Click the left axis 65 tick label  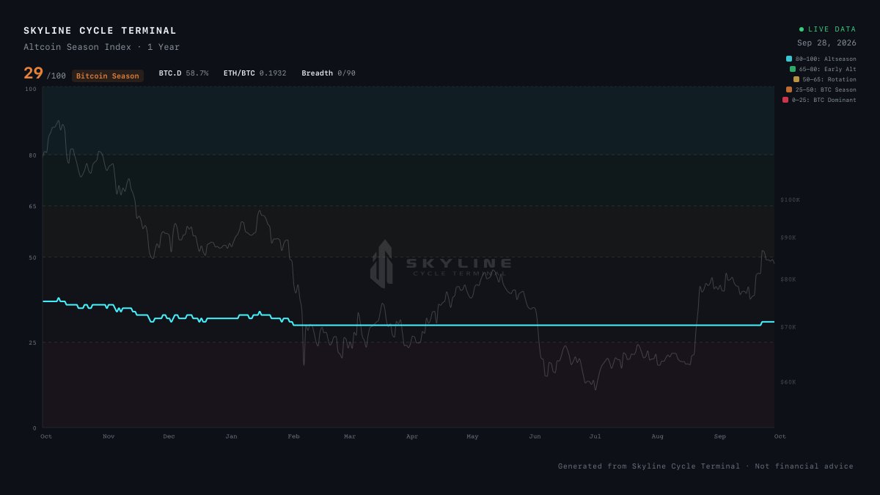(x=33, y=206)
